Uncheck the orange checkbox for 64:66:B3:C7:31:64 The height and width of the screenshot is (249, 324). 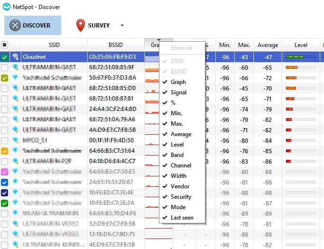5,151
